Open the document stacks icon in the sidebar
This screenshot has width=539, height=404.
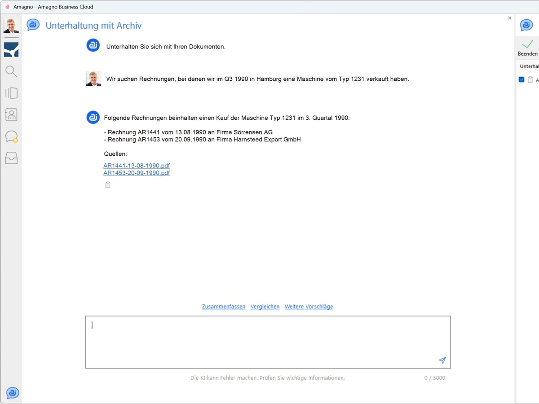point(11,93)
